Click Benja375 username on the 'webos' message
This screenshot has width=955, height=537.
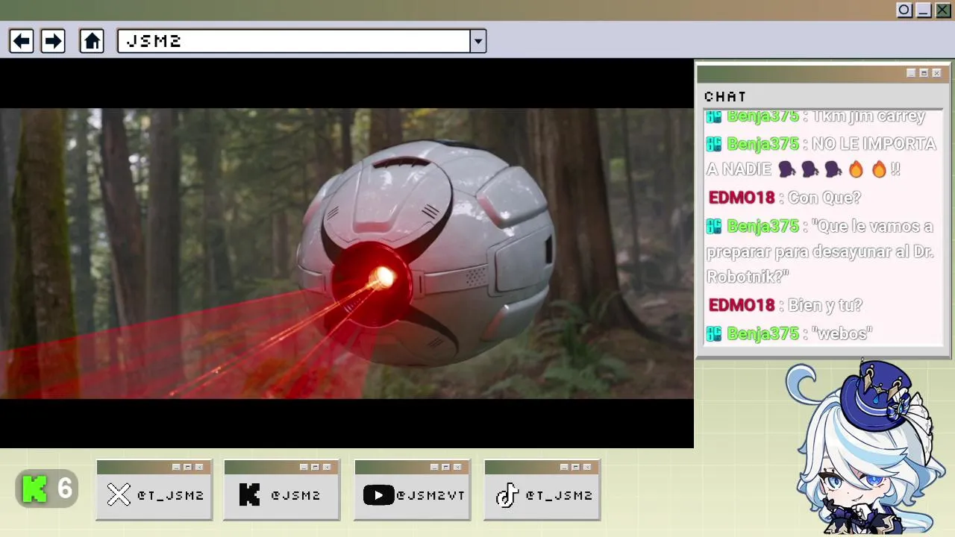click(x=763, y=333)
